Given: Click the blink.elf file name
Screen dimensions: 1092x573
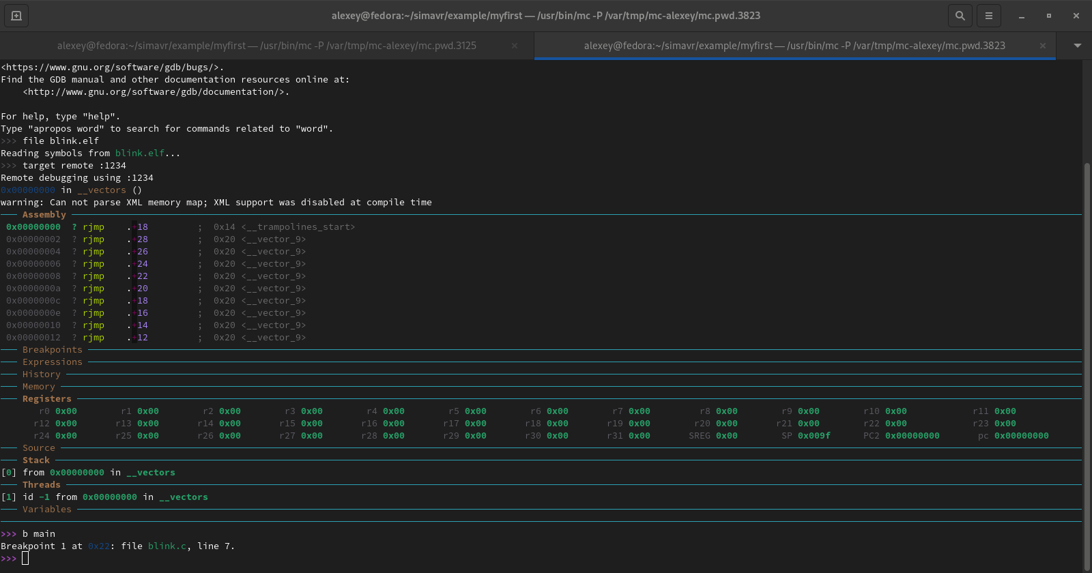Looking at the screenshot, I should (140, 153).
